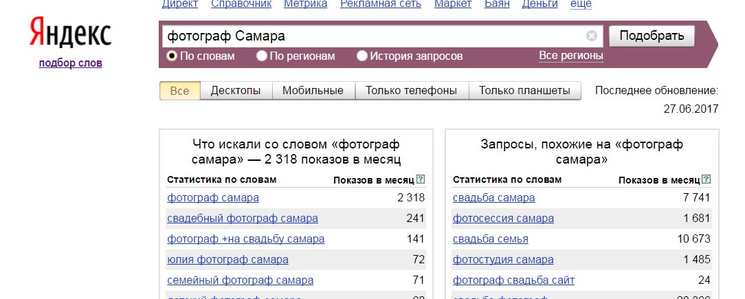745x299 pixels.
Task: Open the Метрика top navigation link
Action: [306, 4]
